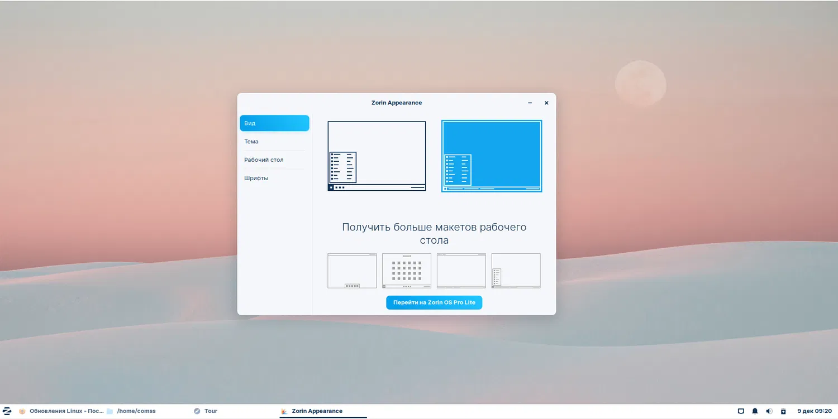Go to the Шрифты section
The height and width of the screenshot is (419, 838).
(x=274, y=179)
